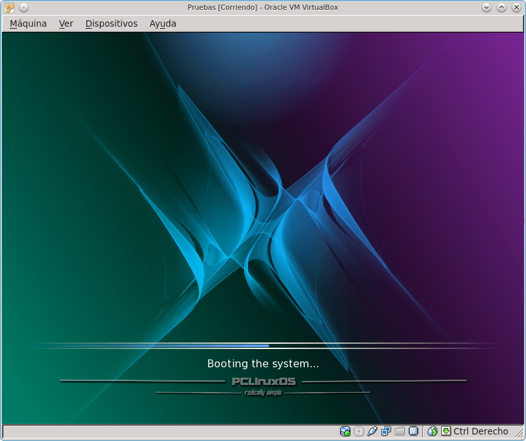The width and height of the screenshot is (526, 441).
Task: Minimize the VirtualBox window
Action: [486, 8]
